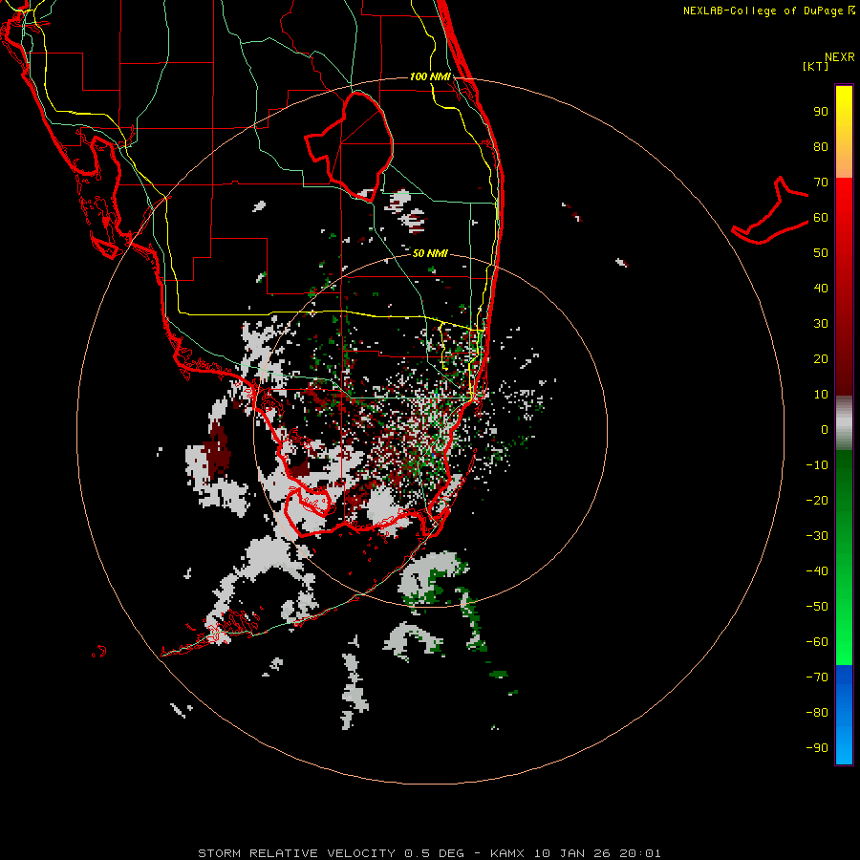Click the 10 JAN 26 date in caption
The width and height of the screenshot is (860, 860).
click(x=572, y=853)
